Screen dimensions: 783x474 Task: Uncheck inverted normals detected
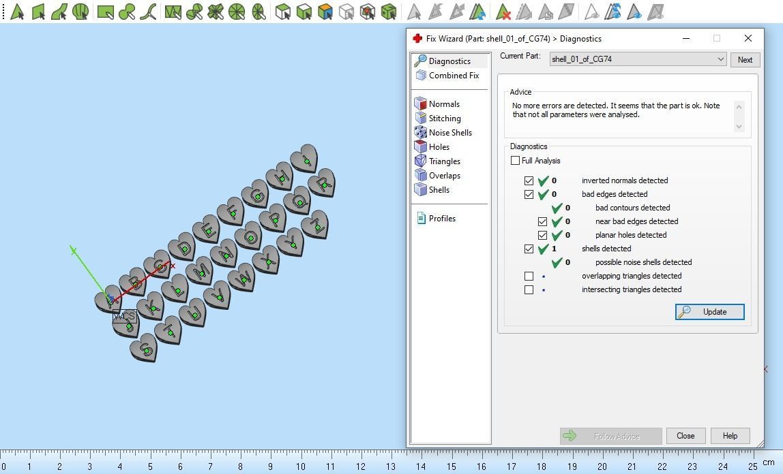click(x=529, y=180)
